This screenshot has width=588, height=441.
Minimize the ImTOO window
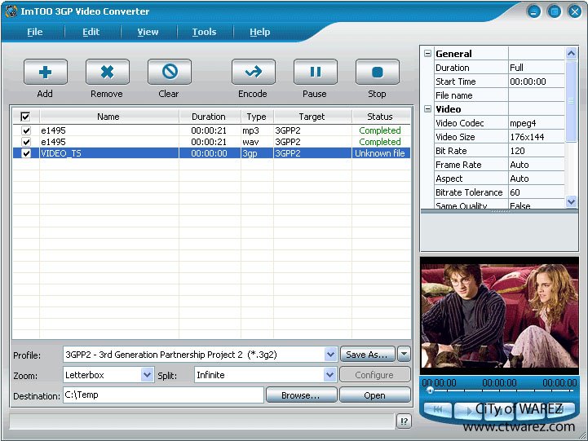[534, 11]
